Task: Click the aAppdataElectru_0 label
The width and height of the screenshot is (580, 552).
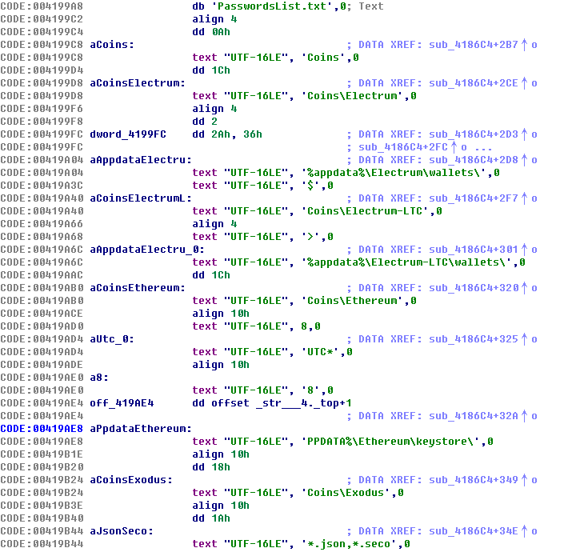Action: pos(147,250)
